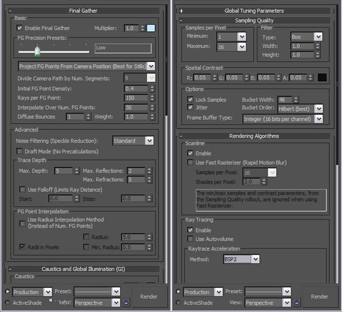The width and height of the screenshot is (342, 312).
Task: Check Use Fast Rasterizer (Rapid Motion Blur)
Action: (190, 162)
